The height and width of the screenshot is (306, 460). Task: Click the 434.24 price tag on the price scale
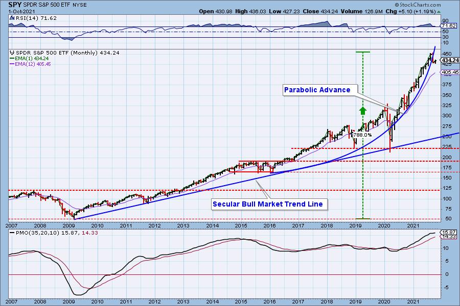[x=450, y=60]
